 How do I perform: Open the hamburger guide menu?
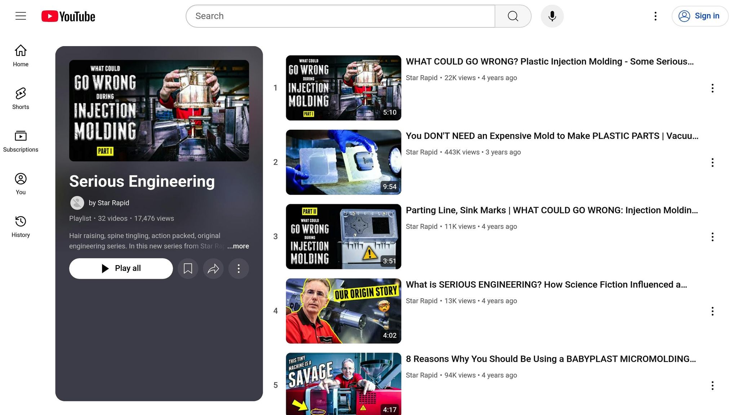21,16
